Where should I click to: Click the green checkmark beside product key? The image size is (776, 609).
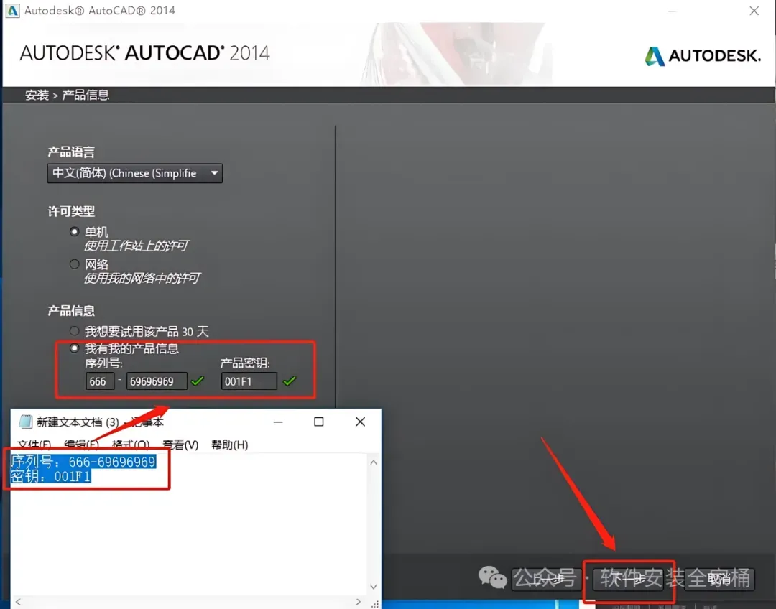[x=290, y=381]
